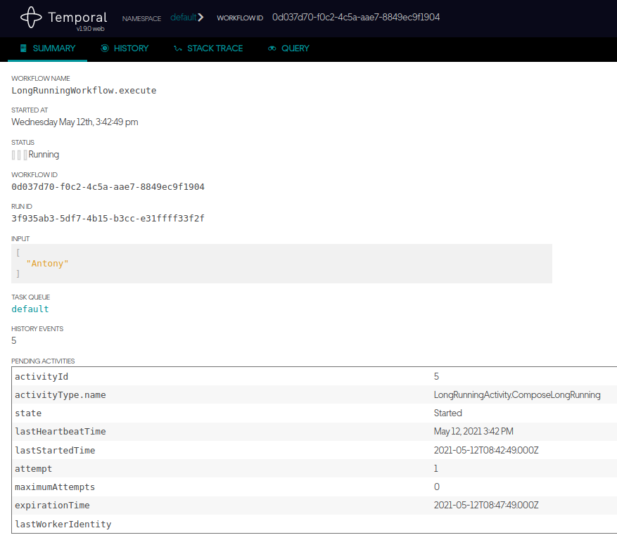The width and height of the screenshot is (617, 540).
Task: Click the input value Antony
Action: click(46, 263)
